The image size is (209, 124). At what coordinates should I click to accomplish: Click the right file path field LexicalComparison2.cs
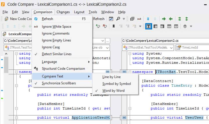pos(165,41)
